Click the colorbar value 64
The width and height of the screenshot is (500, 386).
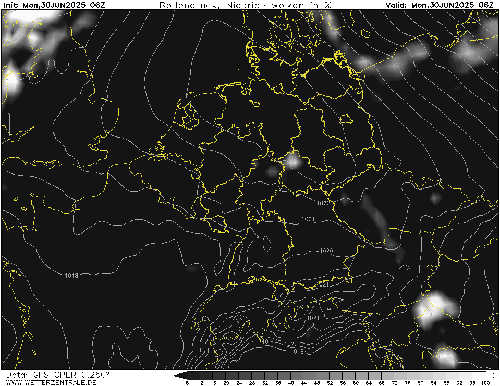pyautogui.click(x=369, y=383)
